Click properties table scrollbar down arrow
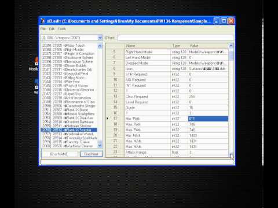278x208 pixels. pos(231,155)
